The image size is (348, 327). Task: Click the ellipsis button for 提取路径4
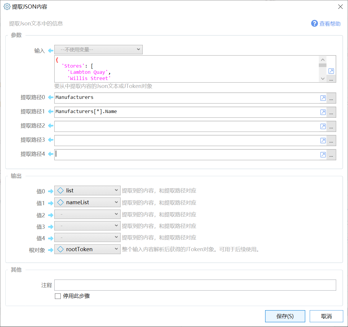(x=331, y=155)
